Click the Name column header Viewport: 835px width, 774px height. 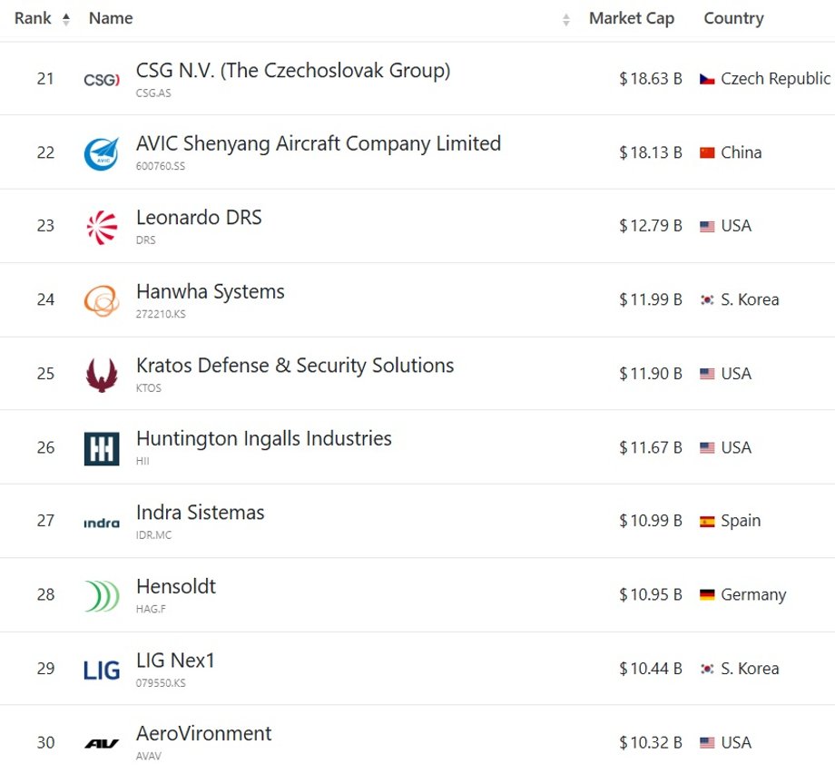pos(111,18)
